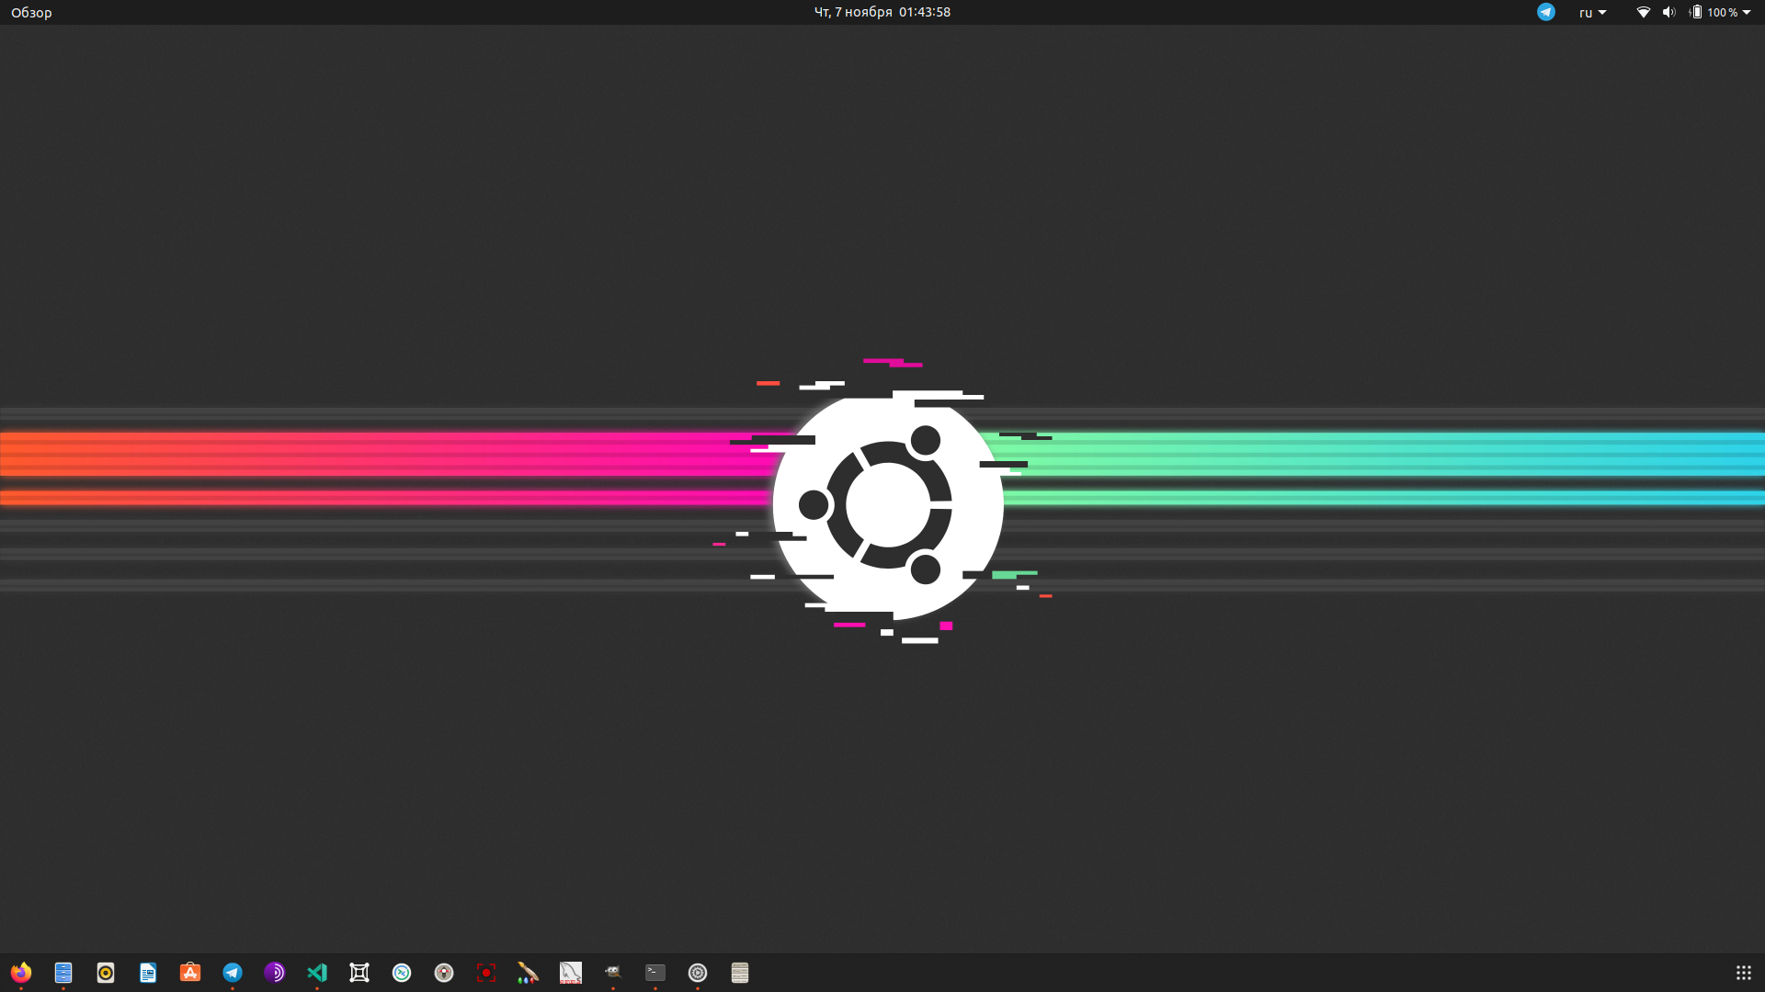The image size is (1765, 992).
Task: Launch the file cabinet archive dock icon
Action: (740, 973)
